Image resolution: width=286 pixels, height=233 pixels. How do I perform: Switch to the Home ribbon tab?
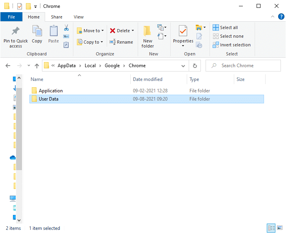pos(34,17)
